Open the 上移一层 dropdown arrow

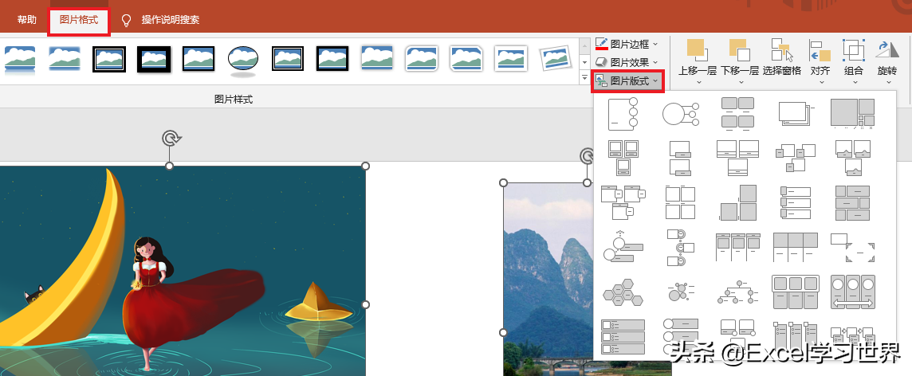698,83
